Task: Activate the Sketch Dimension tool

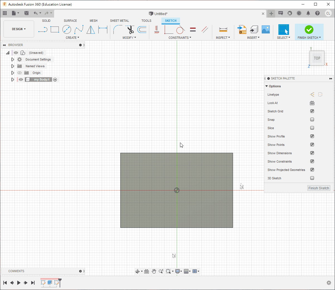Action: (103, 30)
